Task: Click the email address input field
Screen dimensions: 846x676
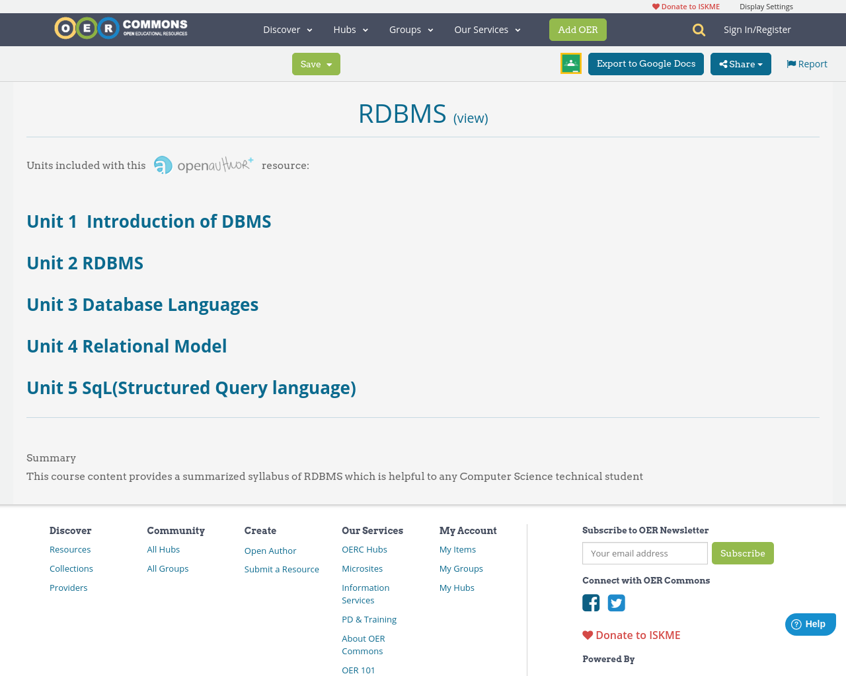Action: 644,553
